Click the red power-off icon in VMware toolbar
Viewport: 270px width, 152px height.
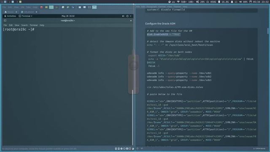click(41, 7)
